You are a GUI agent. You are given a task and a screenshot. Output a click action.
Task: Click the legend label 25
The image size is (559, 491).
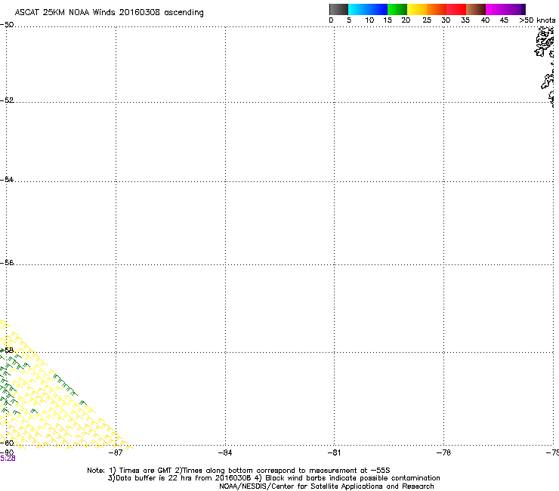[427, 20]
